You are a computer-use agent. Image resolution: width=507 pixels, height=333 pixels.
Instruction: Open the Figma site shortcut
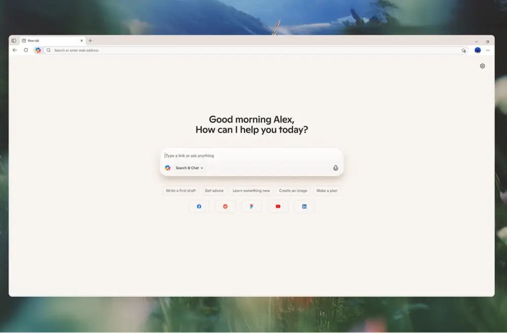click(251, 206)
